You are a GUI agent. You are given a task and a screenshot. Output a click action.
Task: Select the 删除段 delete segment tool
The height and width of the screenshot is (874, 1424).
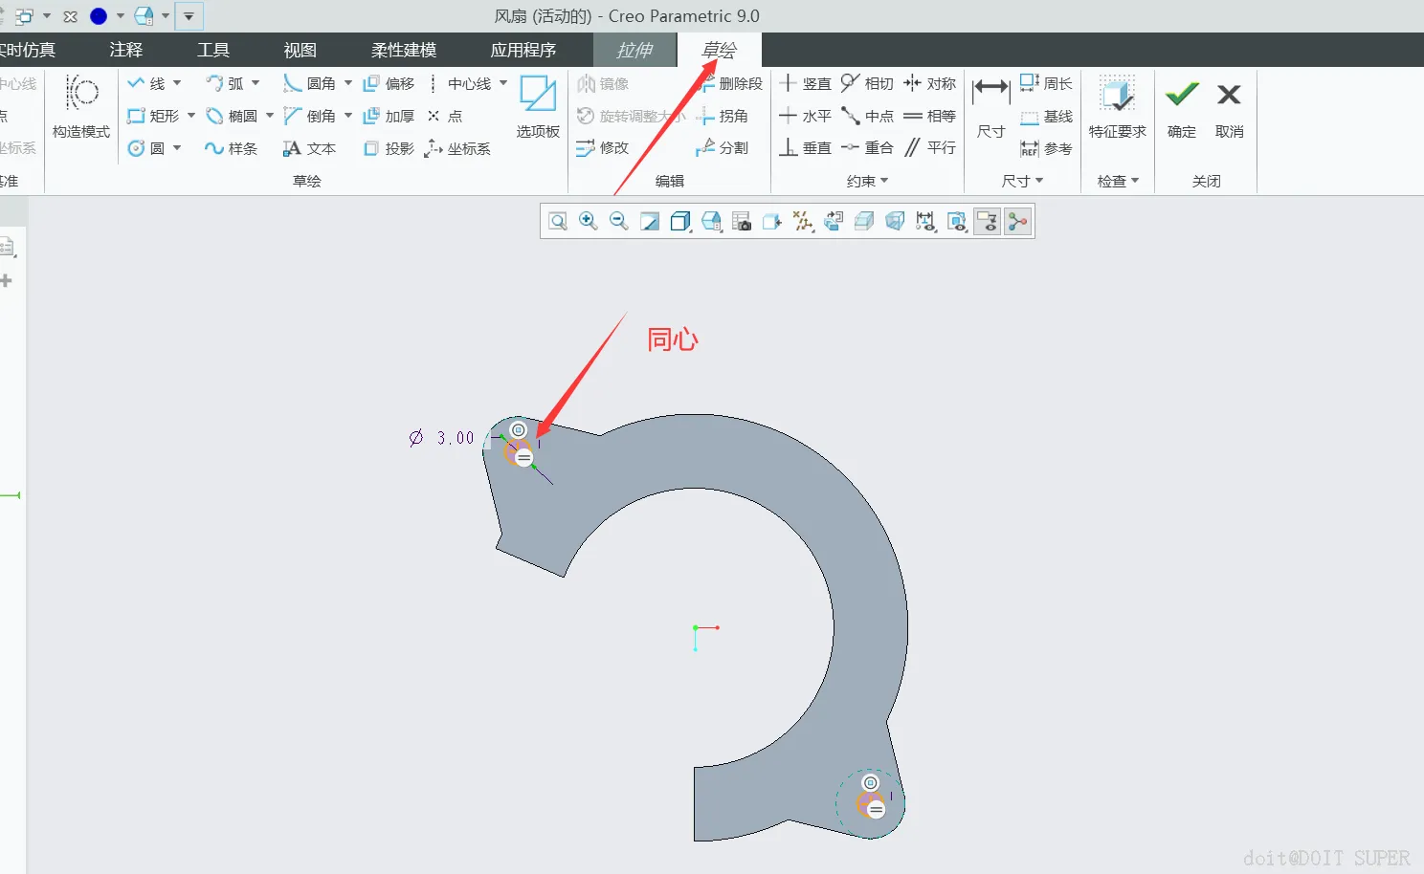tap(730, 84)
